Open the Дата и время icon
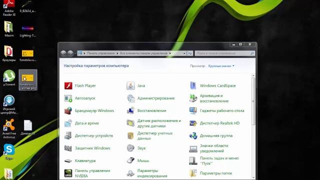The width and height of the screenshot is (320, 180). (x=68, y=123)
